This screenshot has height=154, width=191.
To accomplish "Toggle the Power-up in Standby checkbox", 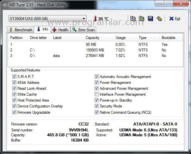I will [x=96, y=100].
